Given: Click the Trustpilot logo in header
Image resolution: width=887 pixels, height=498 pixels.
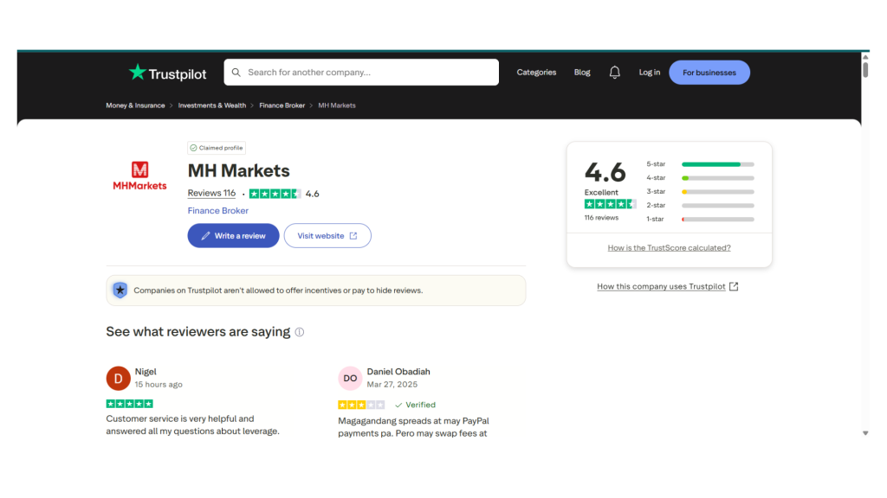Looking at the screenshot, I should point(167,73).
